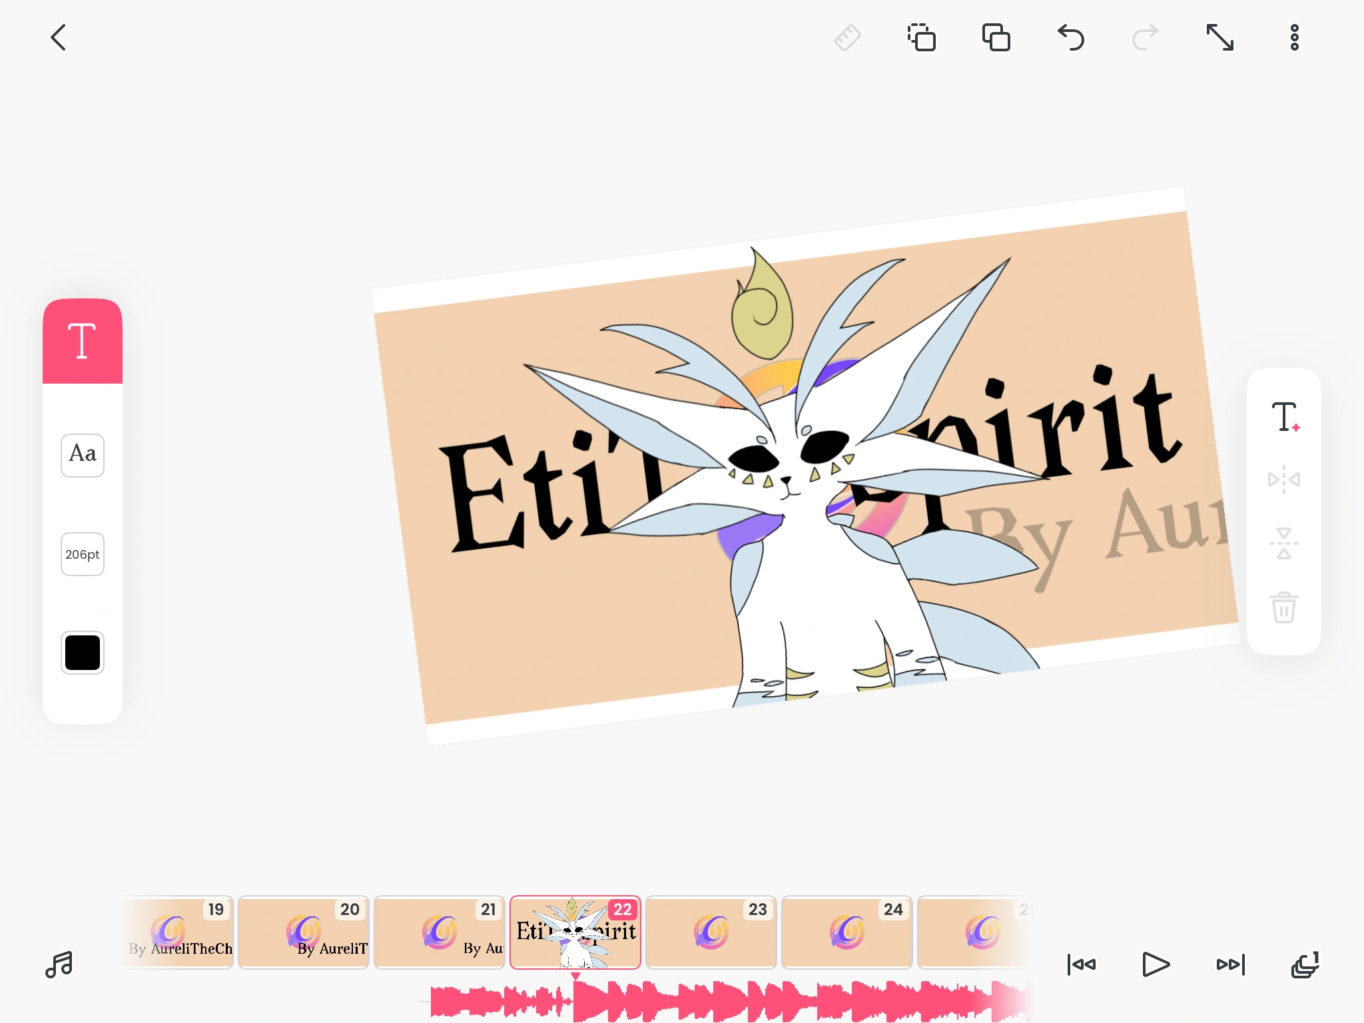Pick the black text color swatch
The height and width of the screenshot is (1023, 1364).
point(82,653)
